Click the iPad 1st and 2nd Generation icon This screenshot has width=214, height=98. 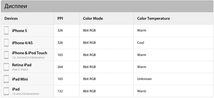point(6,91)
